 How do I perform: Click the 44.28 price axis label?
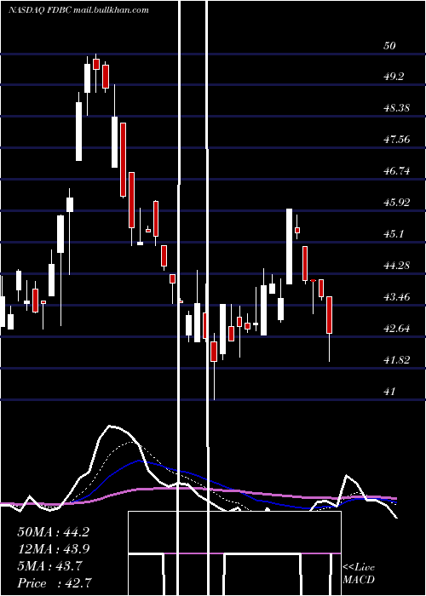click(397, 266)
